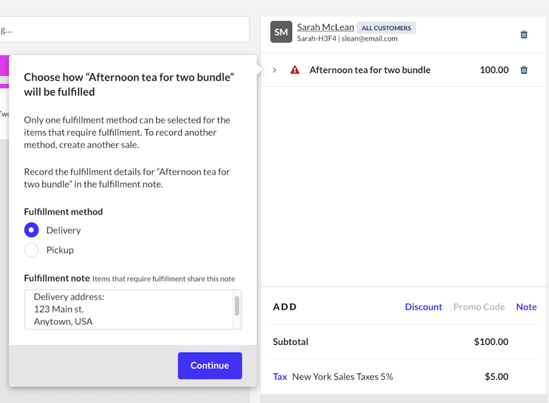
Task: Add a Discount to the sale
Action: [x=423, y=307]
